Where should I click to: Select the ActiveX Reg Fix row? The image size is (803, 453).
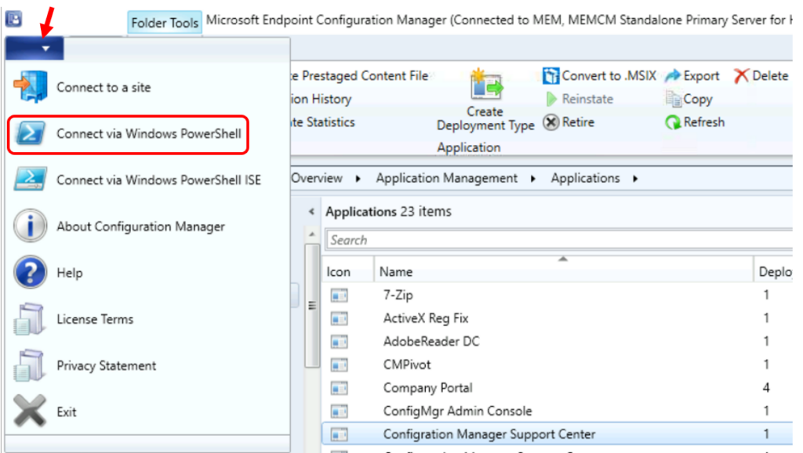pyautogui.click(x=558, y=318)
